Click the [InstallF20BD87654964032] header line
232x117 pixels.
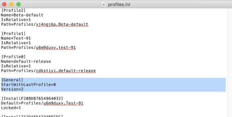click(x=32, y=98)
